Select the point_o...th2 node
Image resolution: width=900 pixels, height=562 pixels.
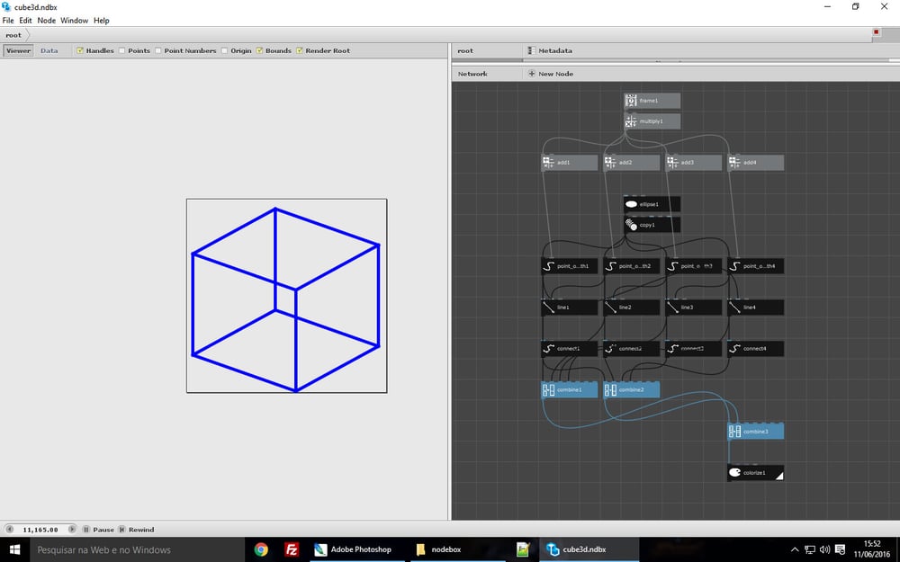click(632, 266)
